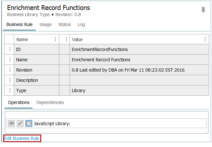Click the Edit Business Rule link
The height and width of the screenshot is (147, 212).
tap(22, 138)
